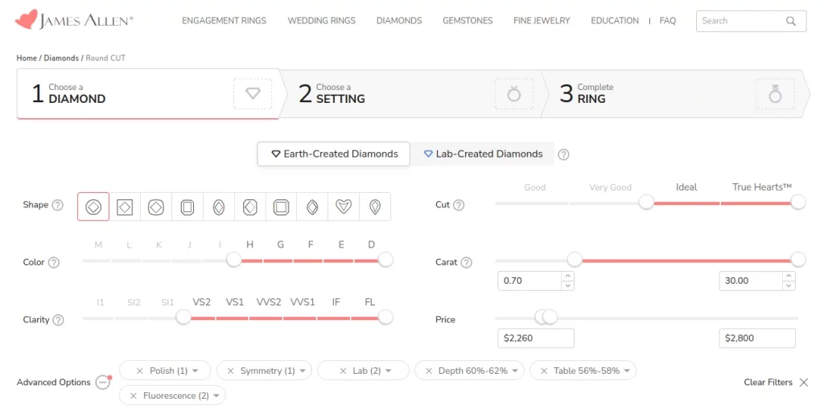Remove the Symmetry (1) filter with X
The width and height of the screenshot is (824, 414).
[230, 371]
